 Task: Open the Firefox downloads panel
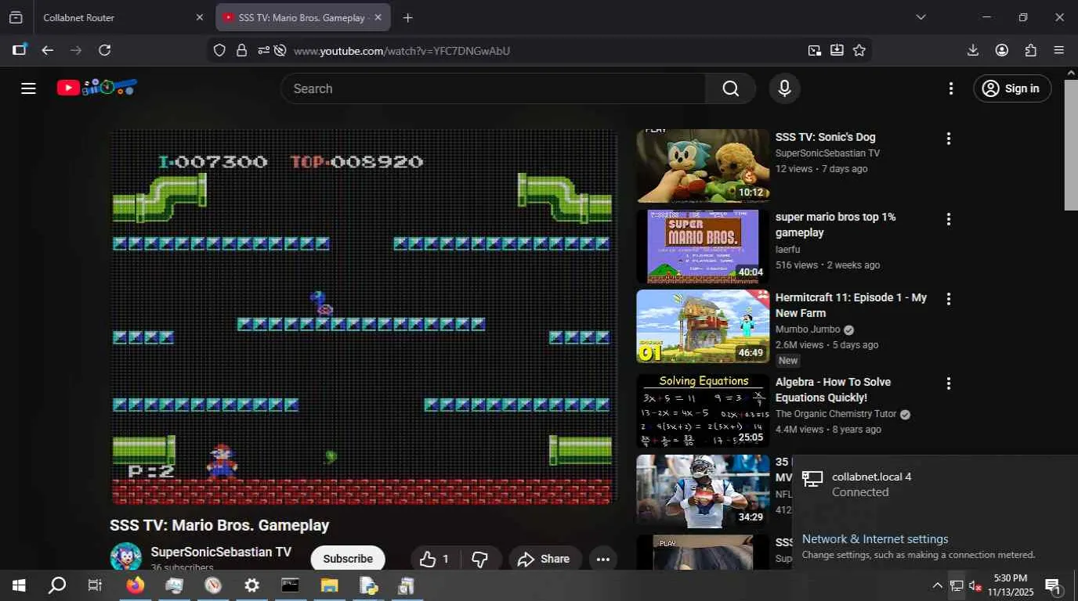click(x=973, y=50)
